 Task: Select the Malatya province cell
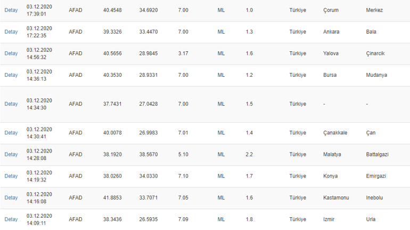[332, 154]
